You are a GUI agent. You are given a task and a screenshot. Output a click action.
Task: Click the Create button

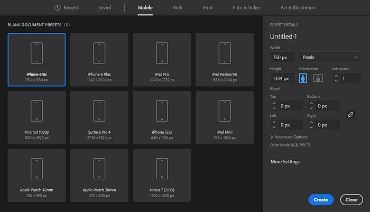[321, 200]
